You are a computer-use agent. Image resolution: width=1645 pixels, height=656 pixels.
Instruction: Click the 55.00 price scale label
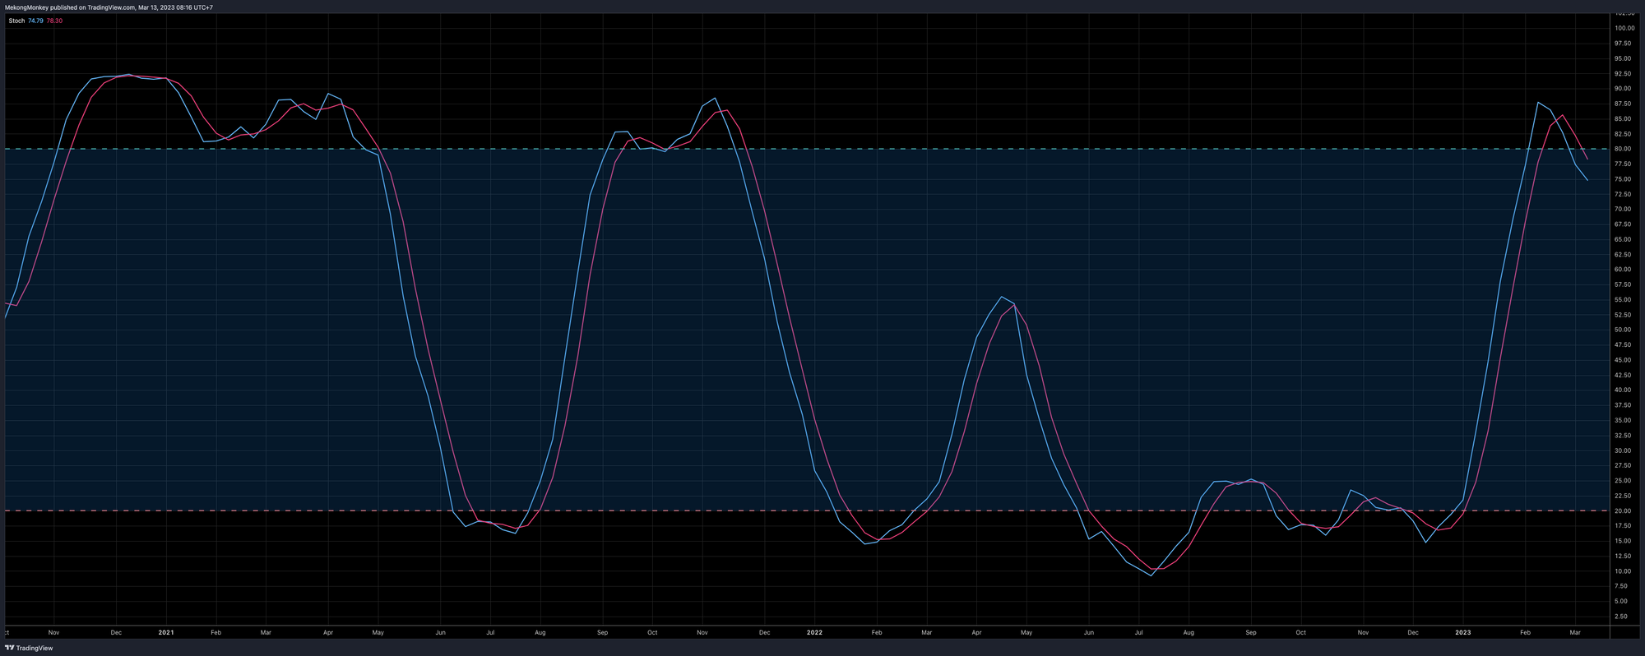tap(1624, 300)
